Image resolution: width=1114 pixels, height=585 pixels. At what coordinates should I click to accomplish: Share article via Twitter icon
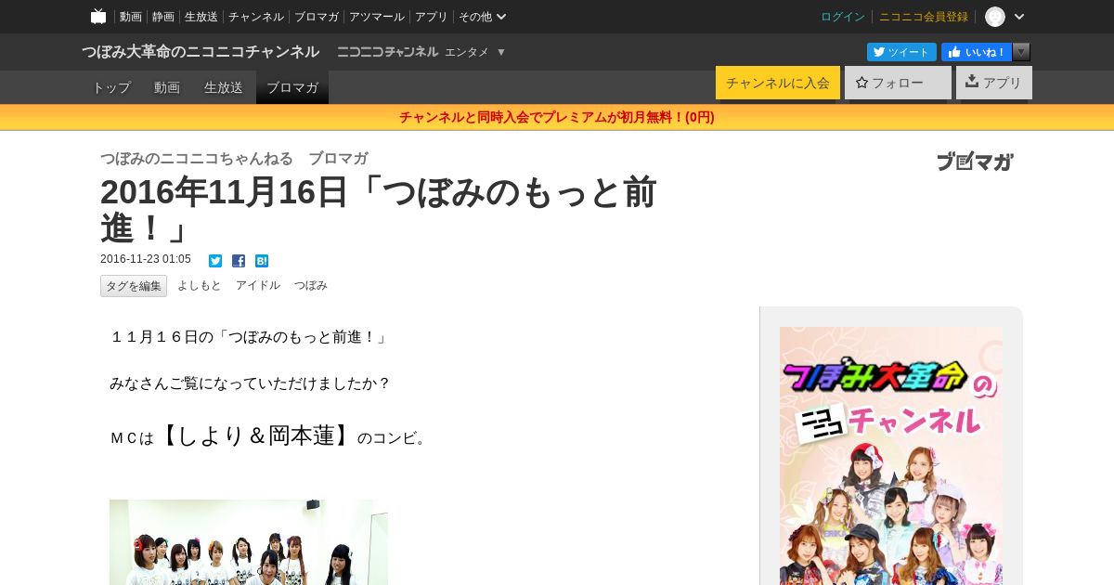[215, 261]
